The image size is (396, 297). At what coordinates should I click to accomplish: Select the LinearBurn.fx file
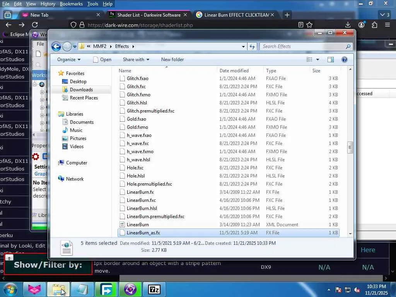(140, 192)
